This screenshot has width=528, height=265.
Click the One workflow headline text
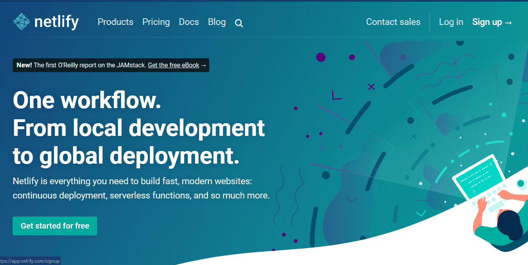pos(87,100)
